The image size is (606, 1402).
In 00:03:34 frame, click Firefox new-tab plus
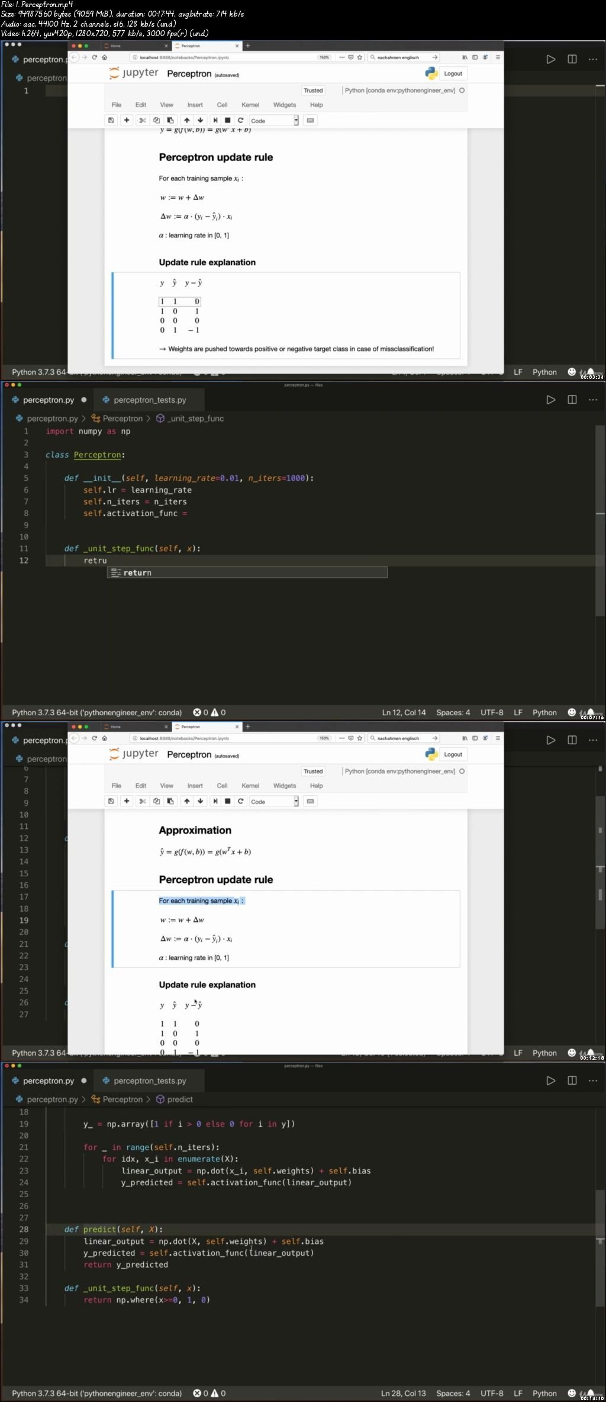tap(248, 46)
